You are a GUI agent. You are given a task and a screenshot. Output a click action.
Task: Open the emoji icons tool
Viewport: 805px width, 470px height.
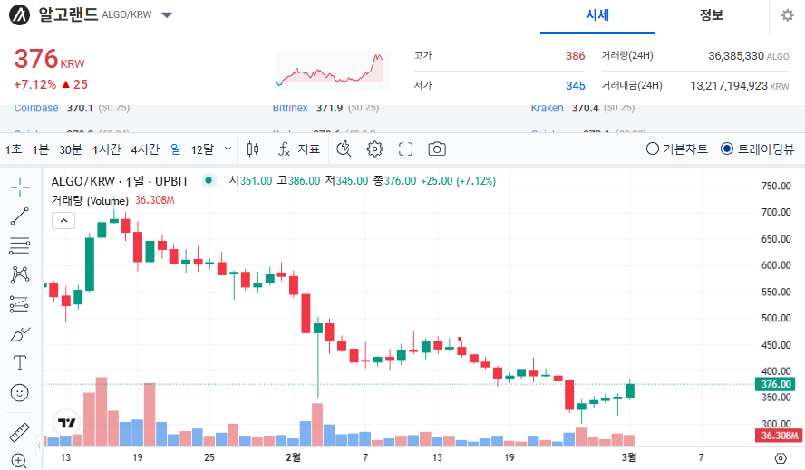(x=20, y=392)
